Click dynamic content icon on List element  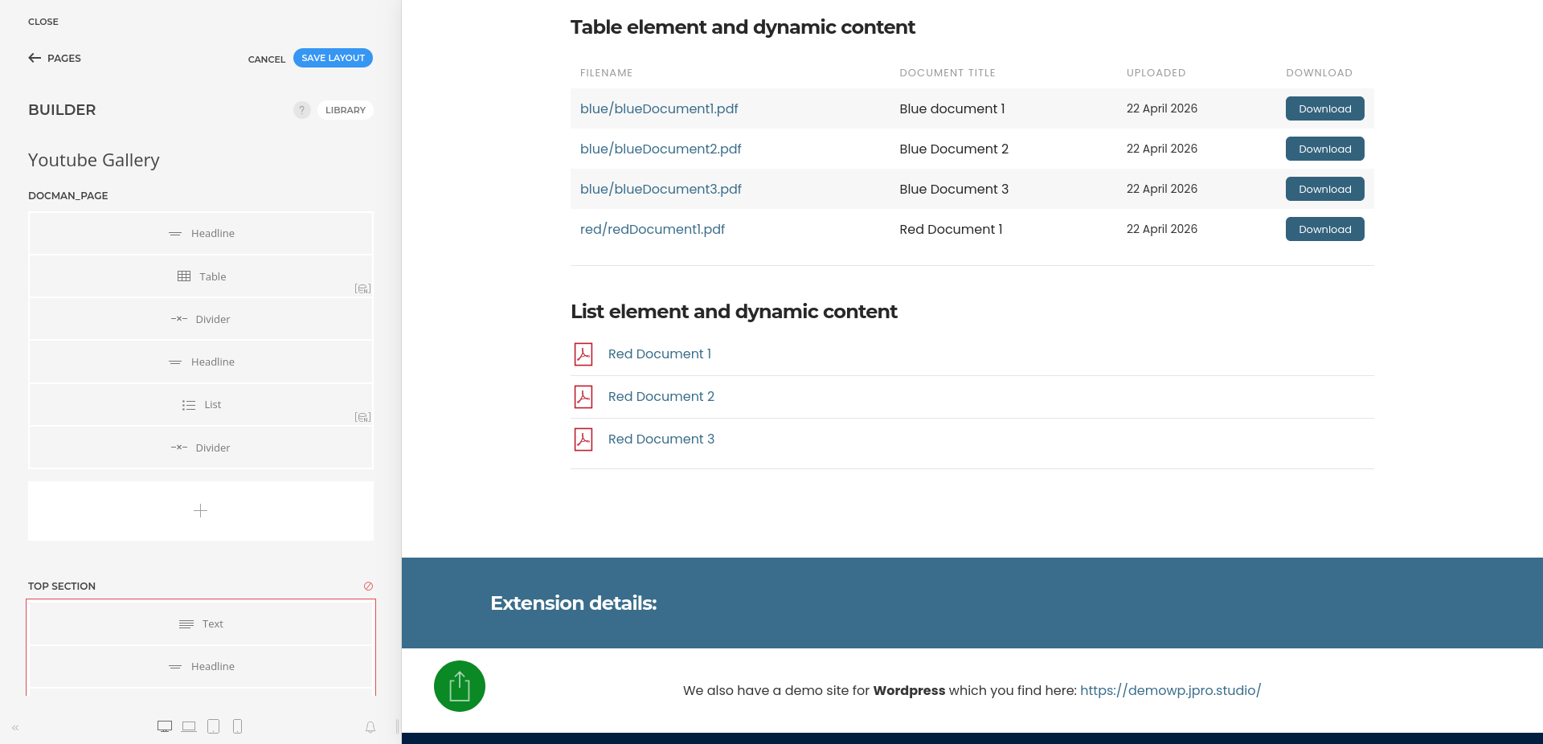(363, 417)
